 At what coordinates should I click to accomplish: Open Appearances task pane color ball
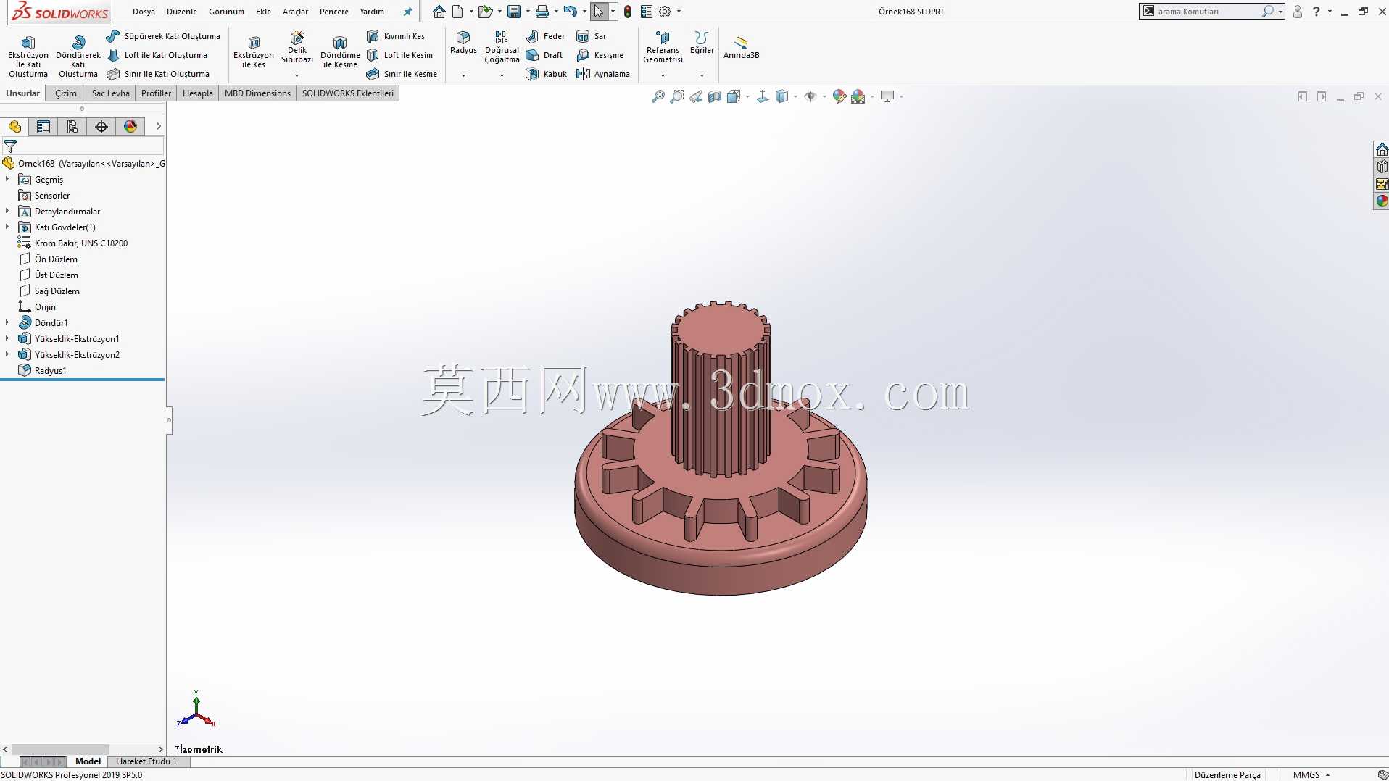pos(1382,201)
